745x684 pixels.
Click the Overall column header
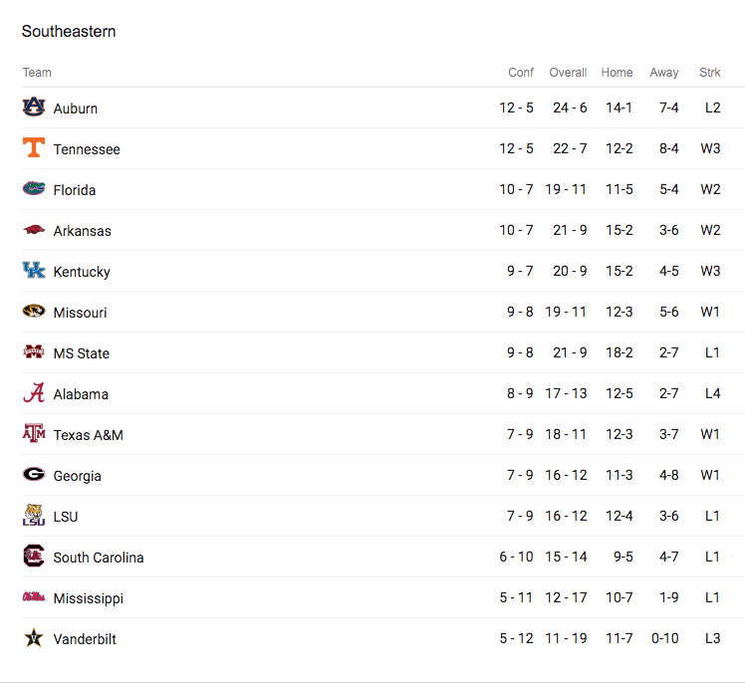(568, 73)
